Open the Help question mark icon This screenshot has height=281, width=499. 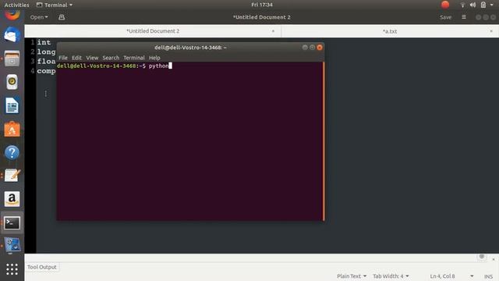(x=12, y=153)
